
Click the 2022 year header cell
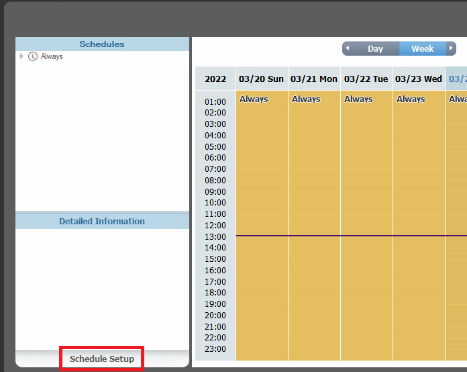[215, 79]
